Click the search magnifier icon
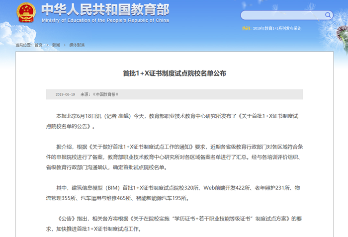The image size is (348, 237). [x=328, y=15]
